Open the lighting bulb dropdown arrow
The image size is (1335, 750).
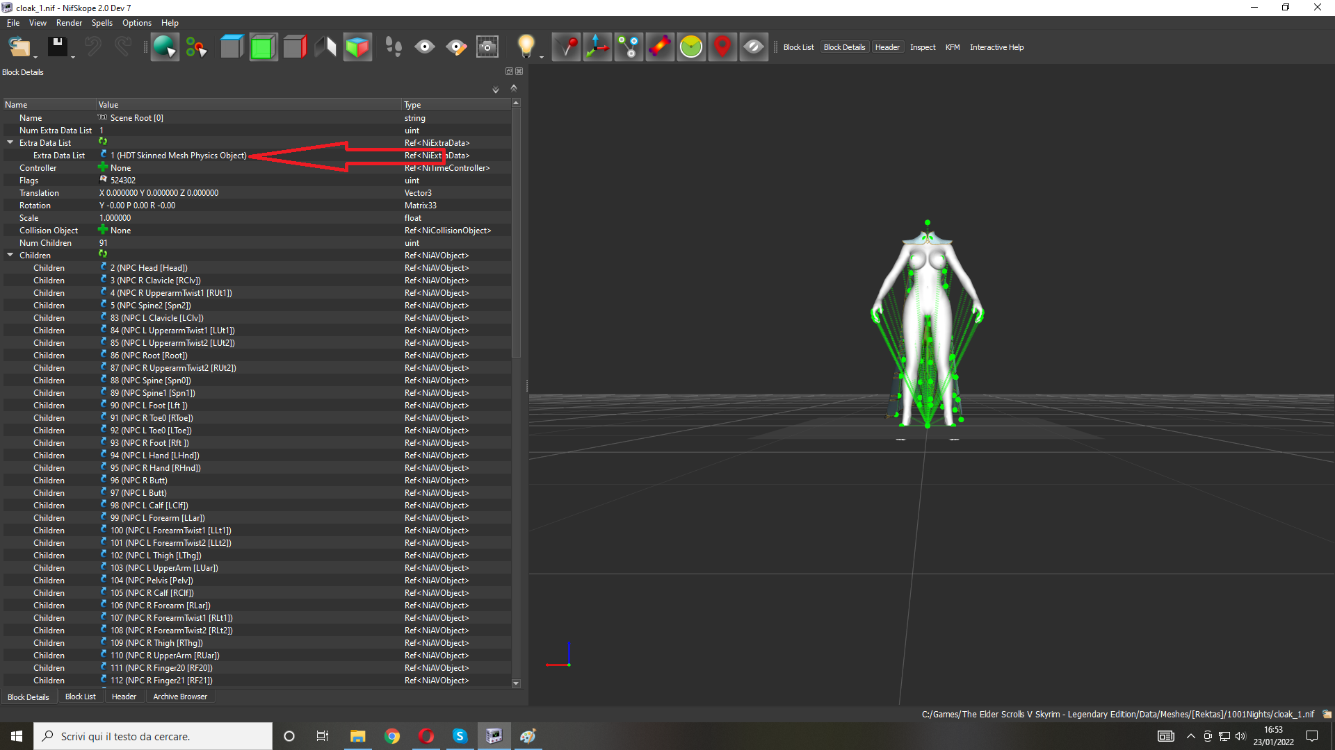click(x=541, y=57)
